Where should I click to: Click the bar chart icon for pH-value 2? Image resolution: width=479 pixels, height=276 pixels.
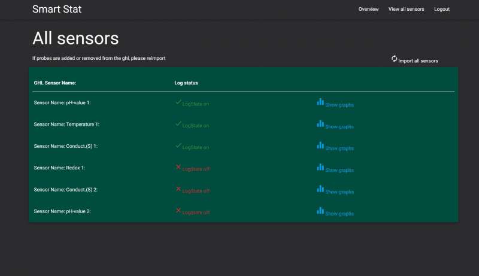pyautogui.click(x=320, y=211)
